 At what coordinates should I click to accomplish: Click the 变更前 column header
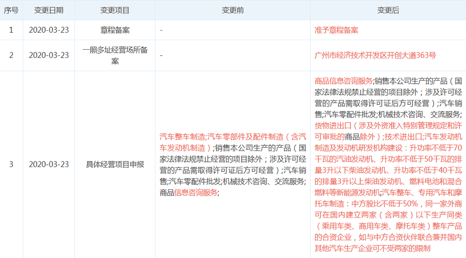click(x=233, y=10)
